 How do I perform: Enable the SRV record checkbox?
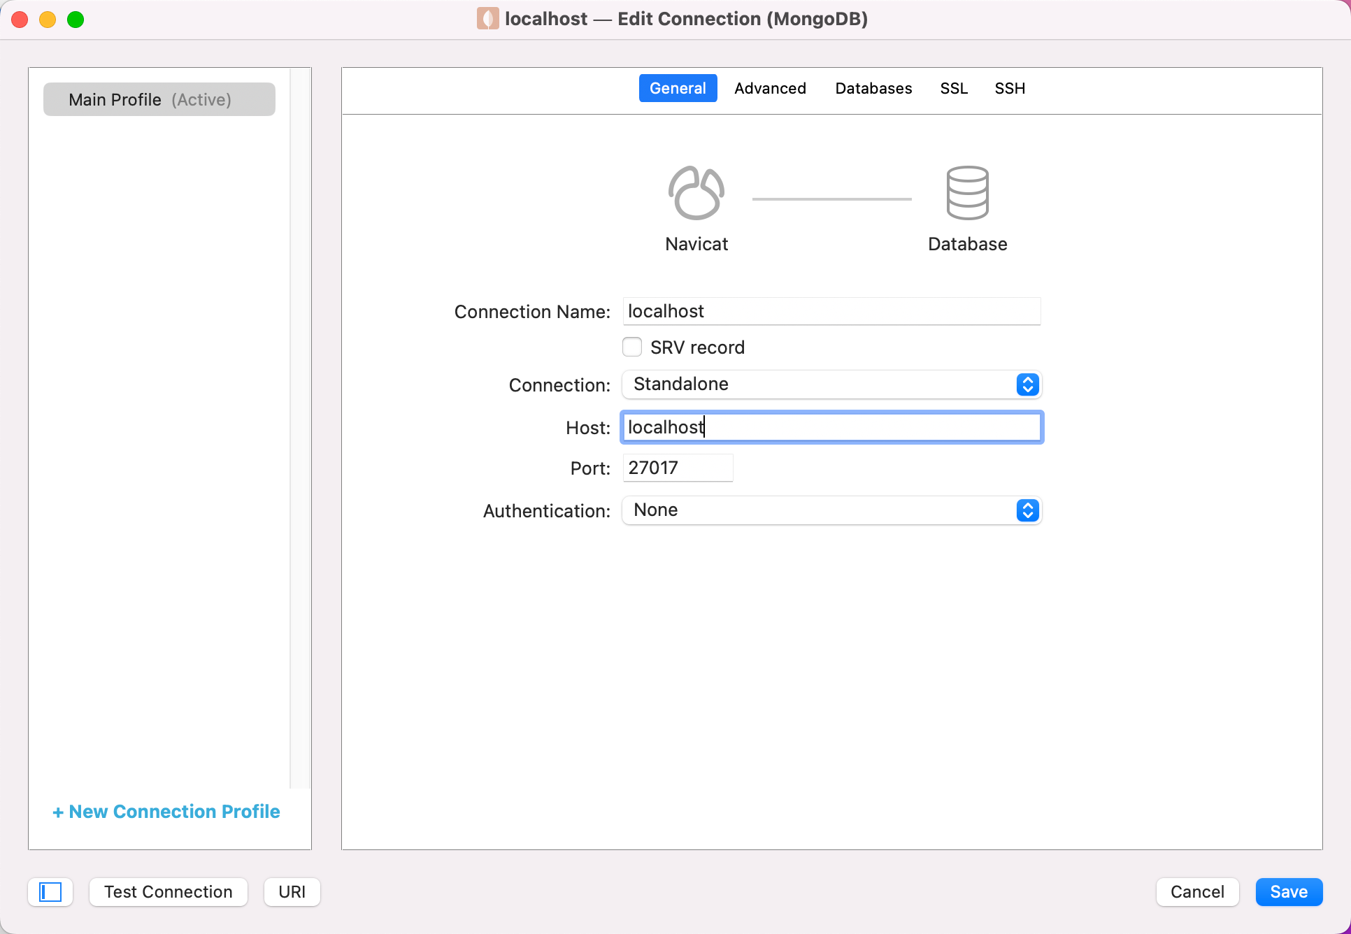click(x=632, y=347)
